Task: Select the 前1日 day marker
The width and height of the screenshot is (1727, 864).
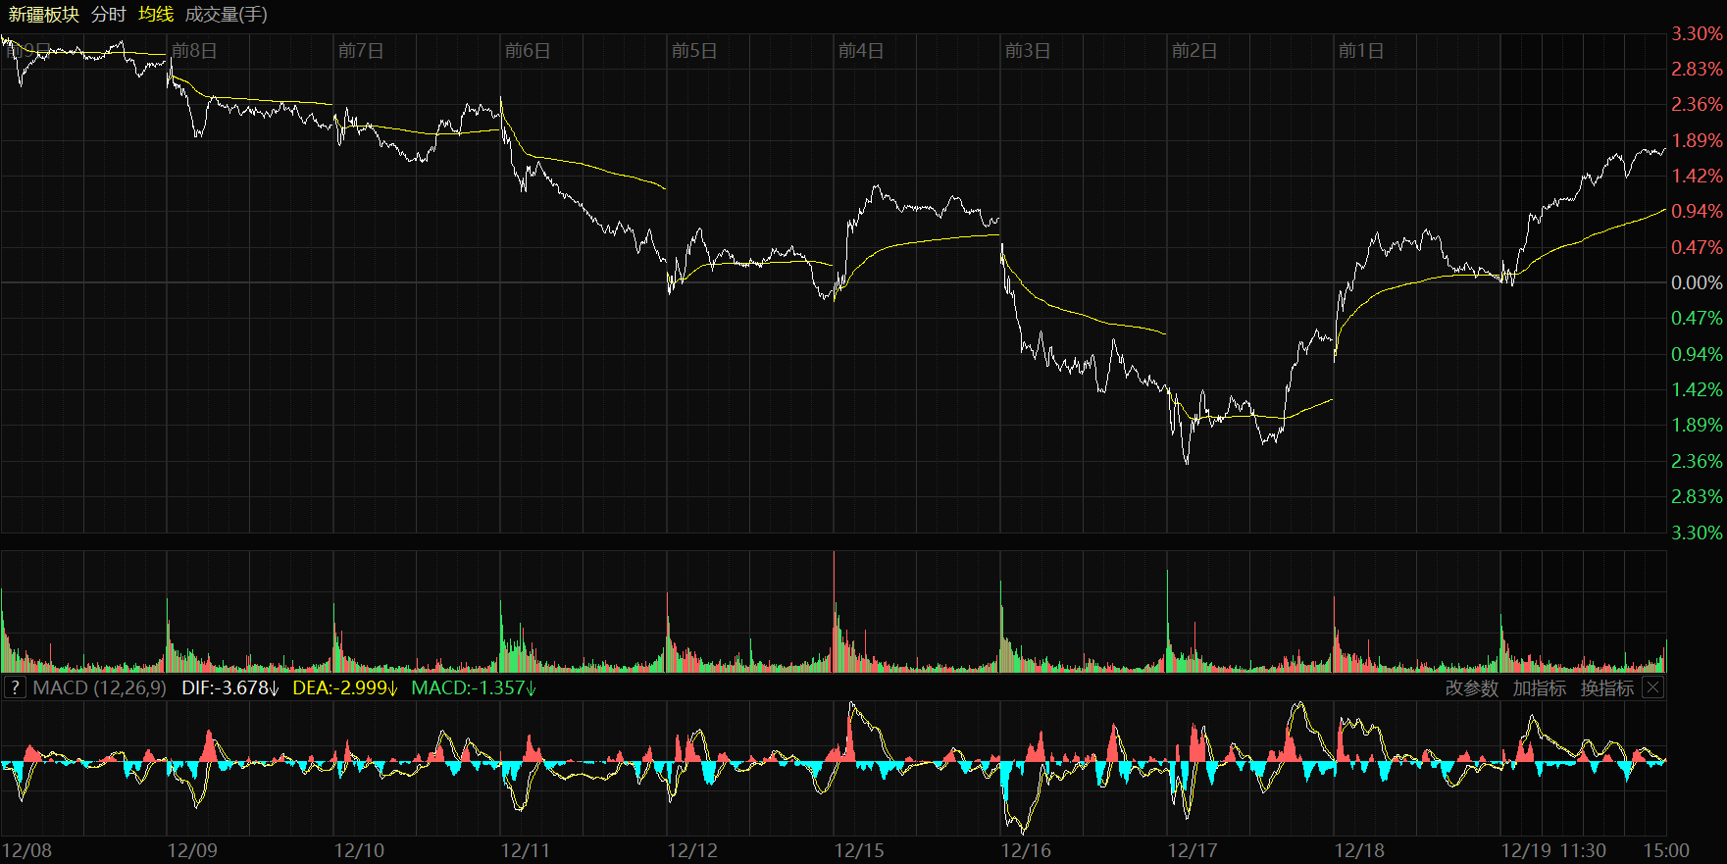Action: 1361,51
